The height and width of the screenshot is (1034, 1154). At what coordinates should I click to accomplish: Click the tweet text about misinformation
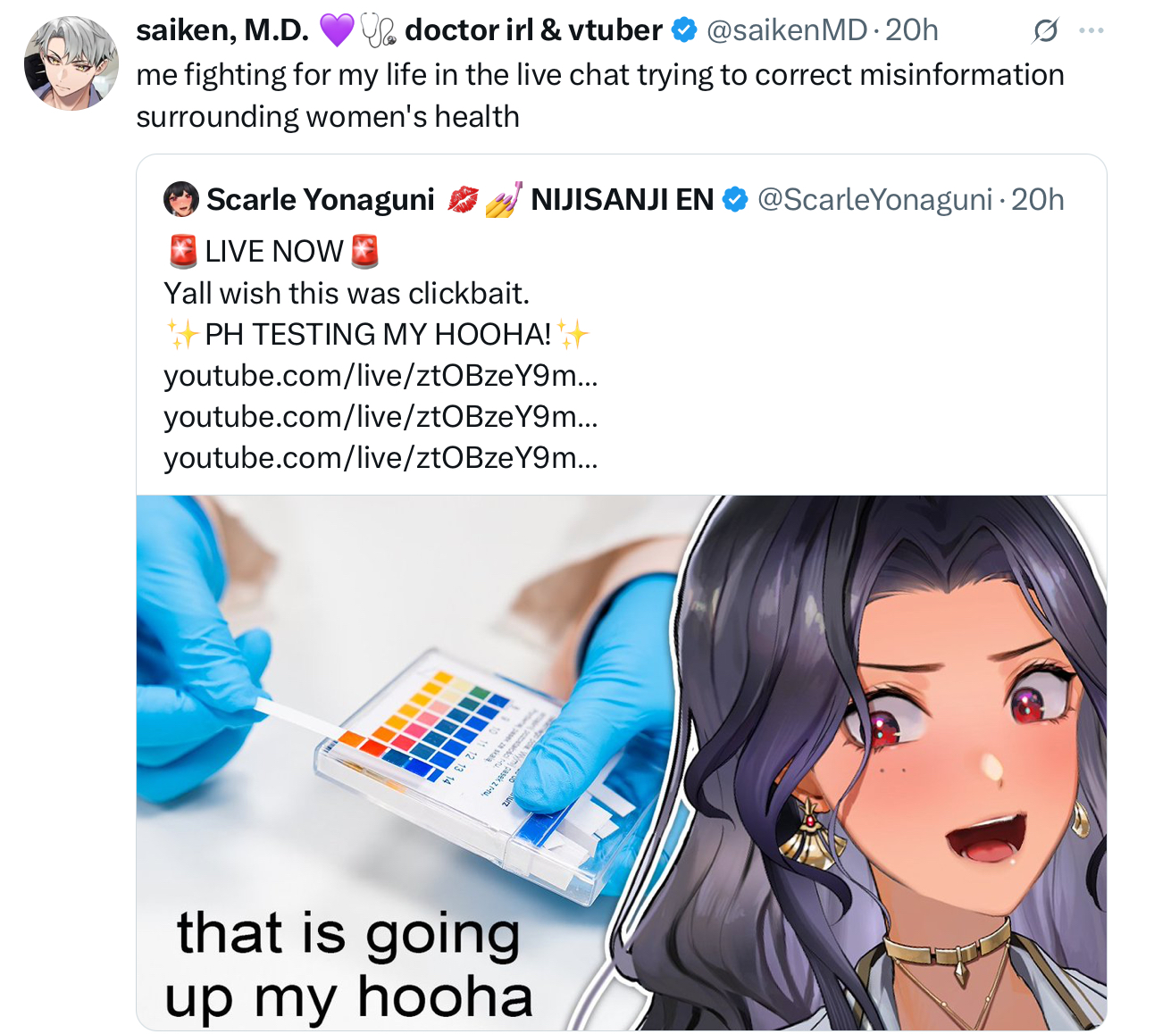point(600,96)
